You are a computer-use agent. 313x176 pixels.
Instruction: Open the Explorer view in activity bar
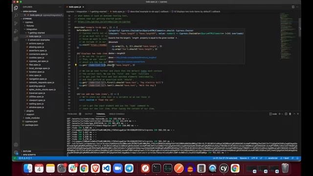[16, 8]
